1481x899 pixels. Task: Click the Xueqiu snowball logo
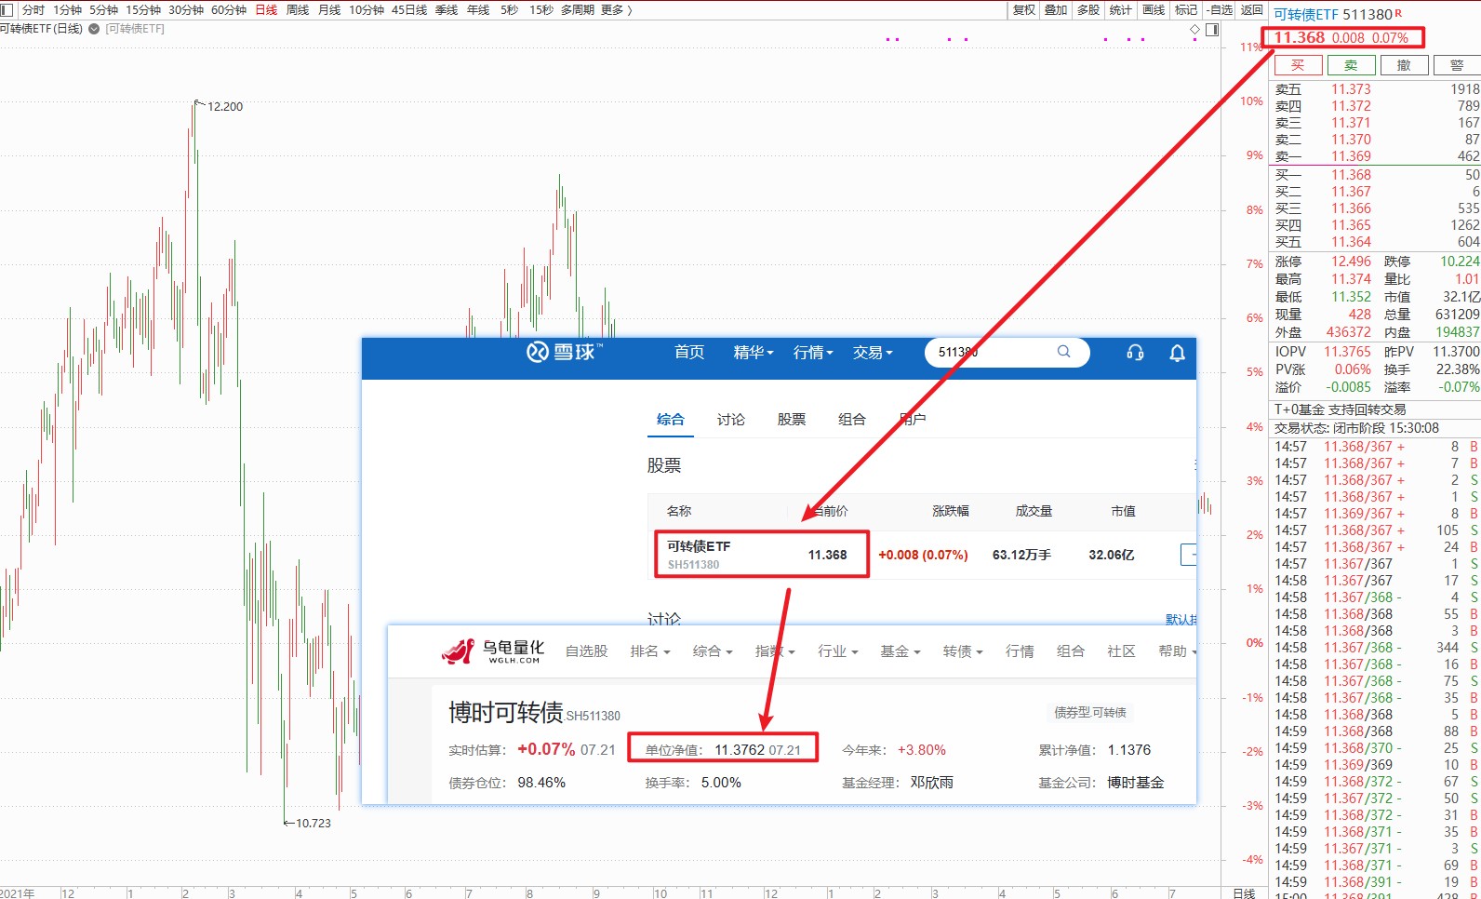coord(564,352)
